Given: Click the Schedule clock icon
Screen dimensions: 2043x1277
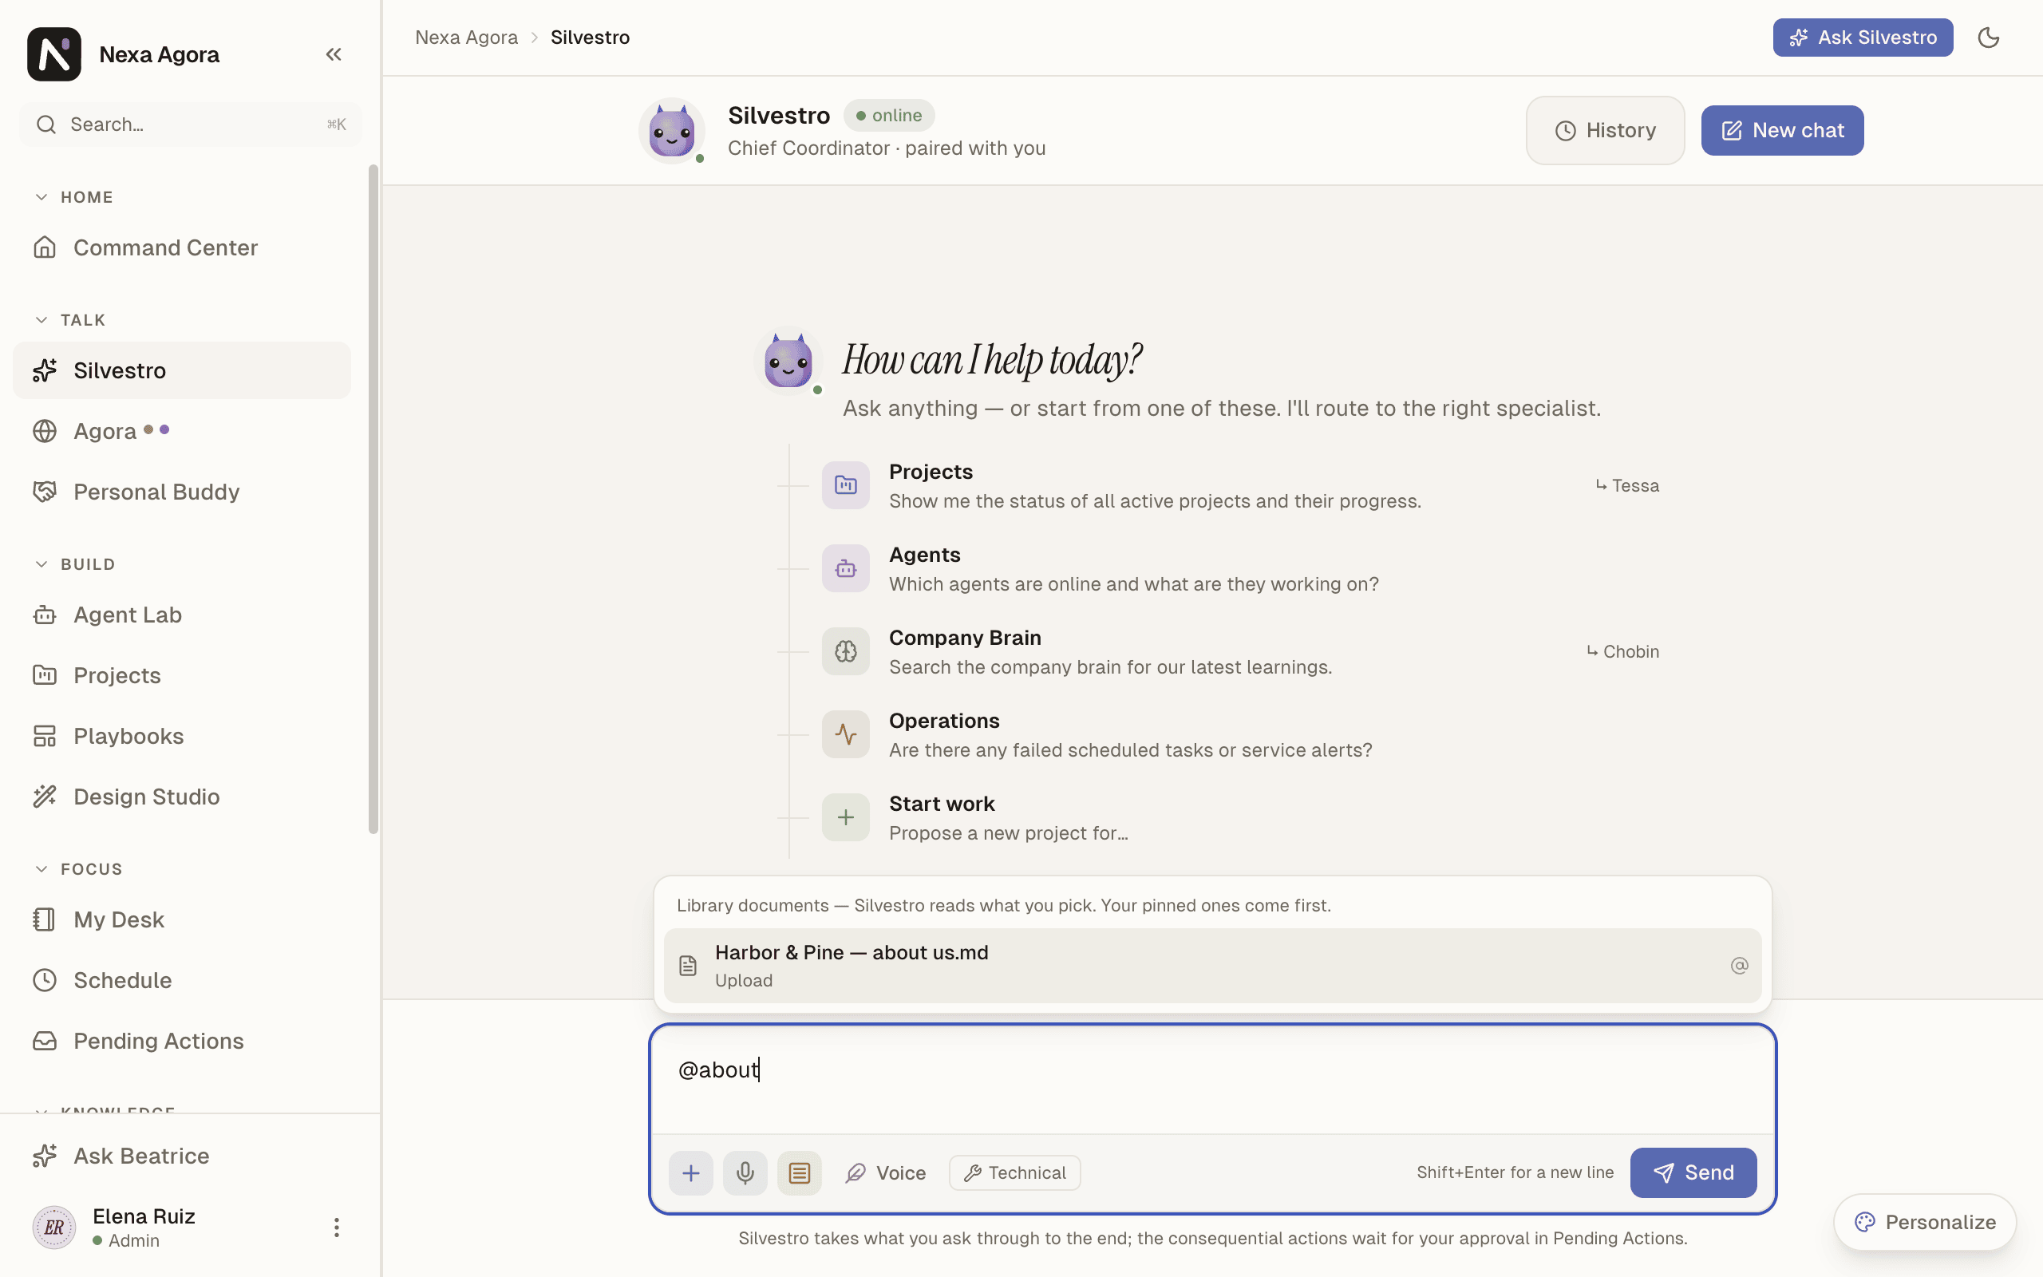Looking at the screenshot, I should pyautogui.click(x=45, y=980).
